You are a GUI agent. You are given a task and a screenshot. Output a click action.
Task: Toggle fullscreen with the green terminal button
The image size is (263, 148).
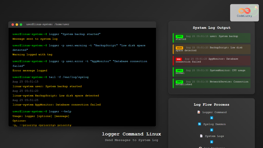tap(20, 24)
